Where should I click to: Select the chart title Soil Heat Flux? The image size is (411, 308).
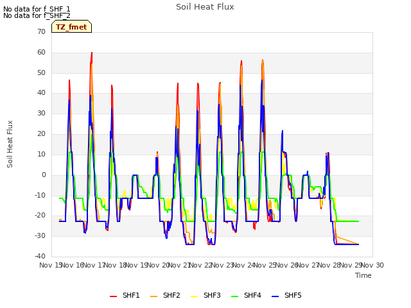(x=205, y=7)
